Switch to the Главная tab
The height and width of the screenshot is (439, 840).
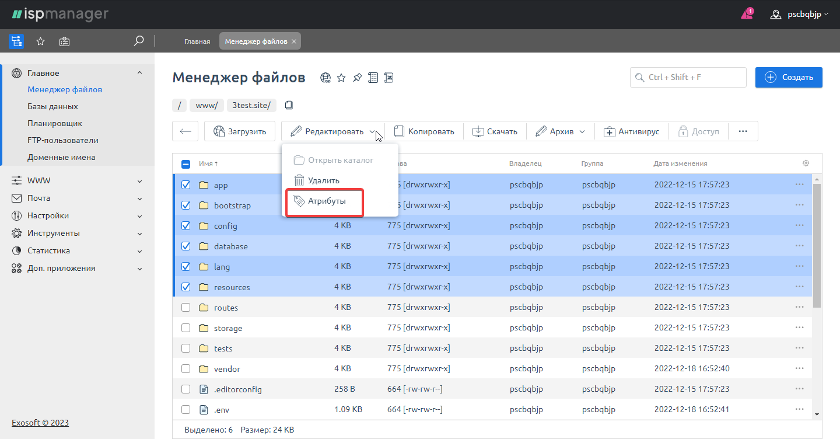197,41
